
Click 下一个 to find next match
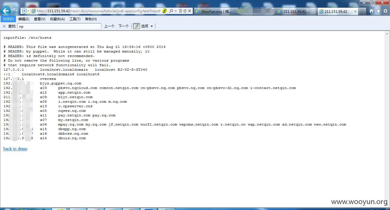click(x=124, y=26)
